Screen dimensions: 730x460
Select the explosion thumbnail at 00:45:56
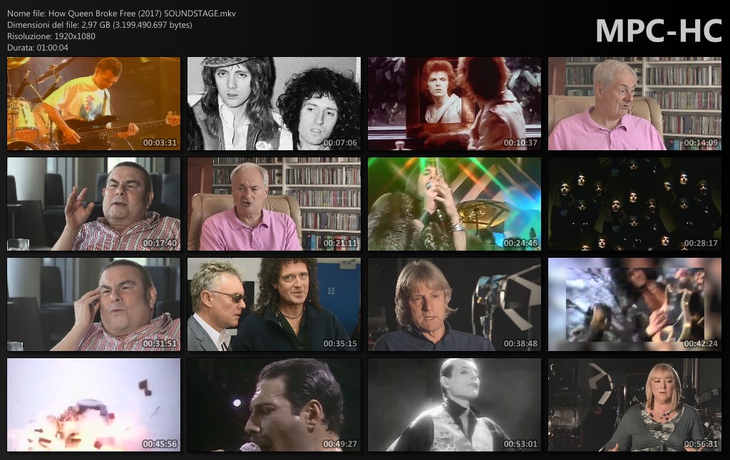[93, 404]
